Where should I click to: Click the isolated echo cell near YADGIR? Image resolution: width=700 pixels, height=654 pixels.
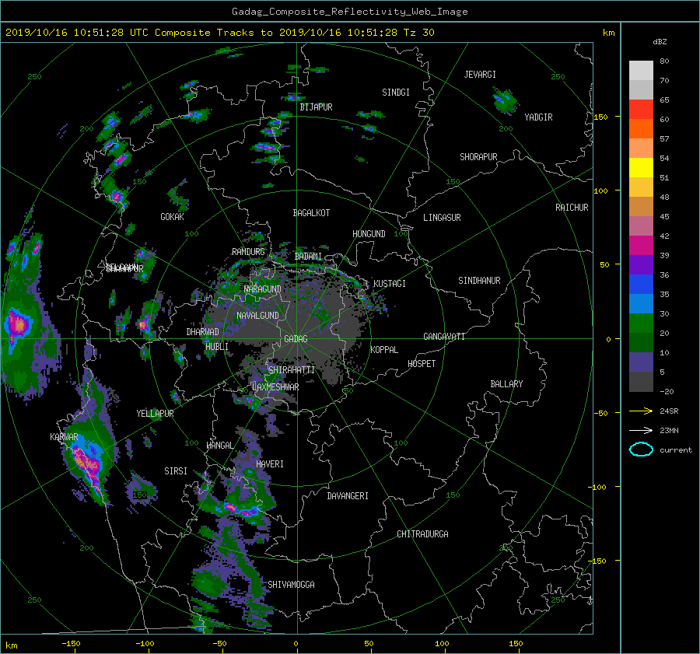tap(506, 101)
